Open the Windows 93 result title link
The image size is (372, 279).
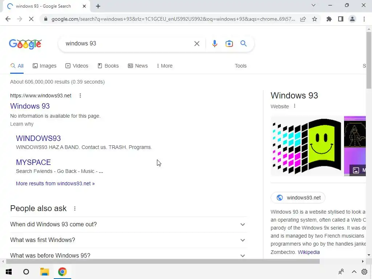coord(30,106)
